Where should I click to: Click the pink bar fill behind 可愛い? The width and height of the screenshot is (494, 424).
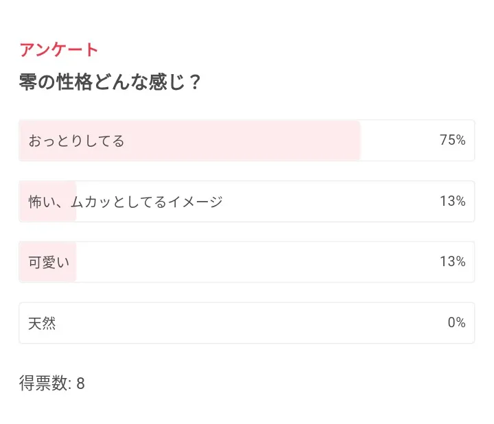(x=48, y=274)
